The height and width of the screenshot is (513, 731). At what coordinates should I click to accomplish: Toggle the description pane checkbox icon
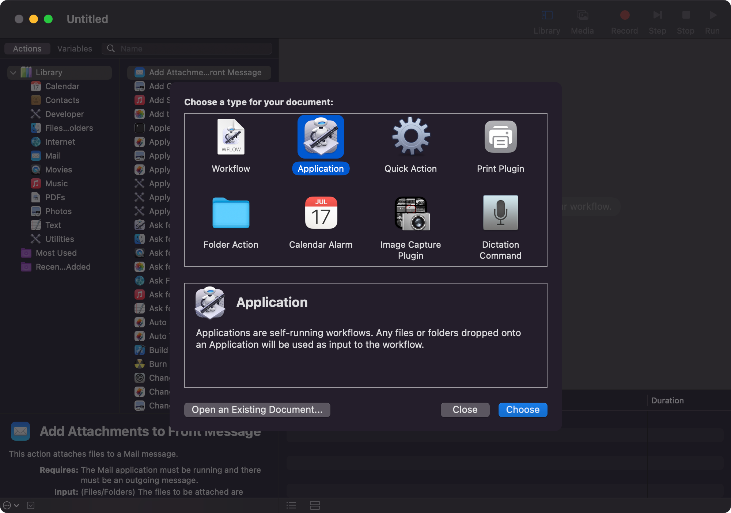pyautogui.click(x=31, y=505)
